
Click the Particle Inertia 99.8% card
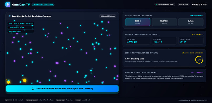pos(191,41)
